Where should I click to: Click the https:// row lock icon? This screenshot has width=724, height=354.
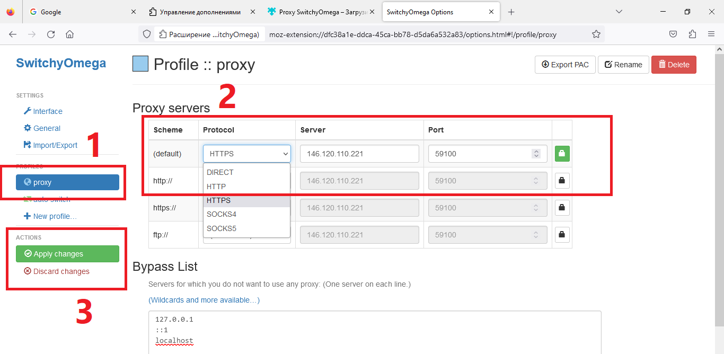(x=562, y=208)
